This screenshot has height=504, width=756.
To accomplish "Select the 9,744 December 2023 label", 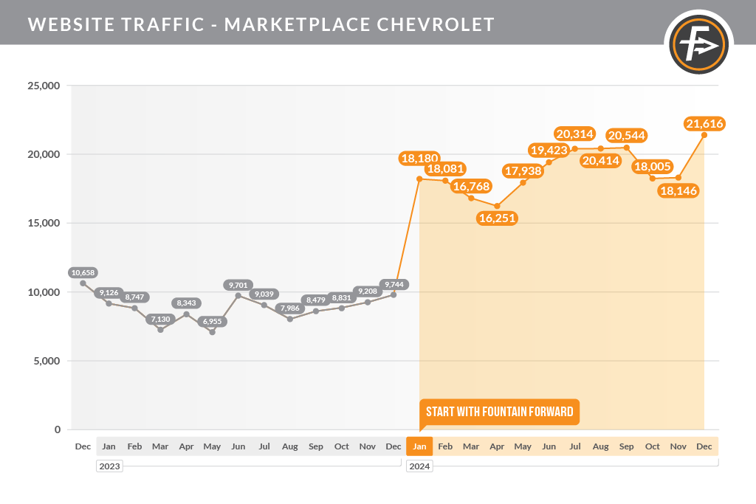I will click(x=394, y=284).
